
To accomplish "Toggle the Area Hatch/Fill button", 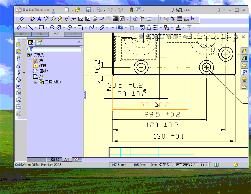I will [115, 19].
